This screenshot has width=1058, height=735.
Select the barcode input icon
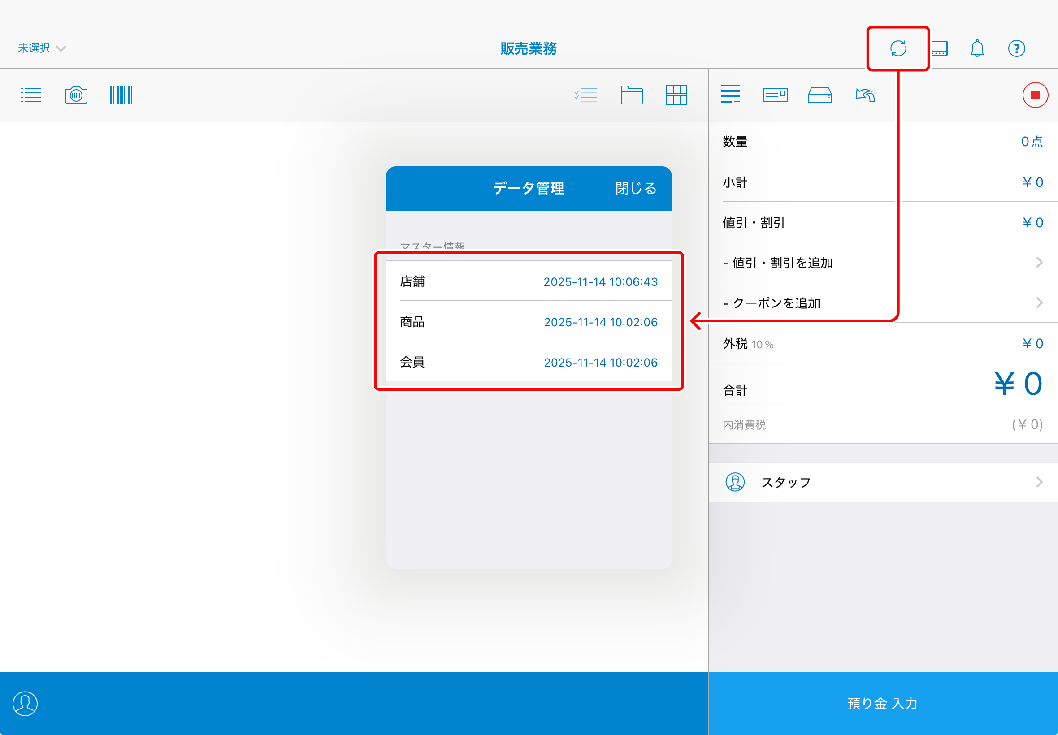(x=121, y=95)
